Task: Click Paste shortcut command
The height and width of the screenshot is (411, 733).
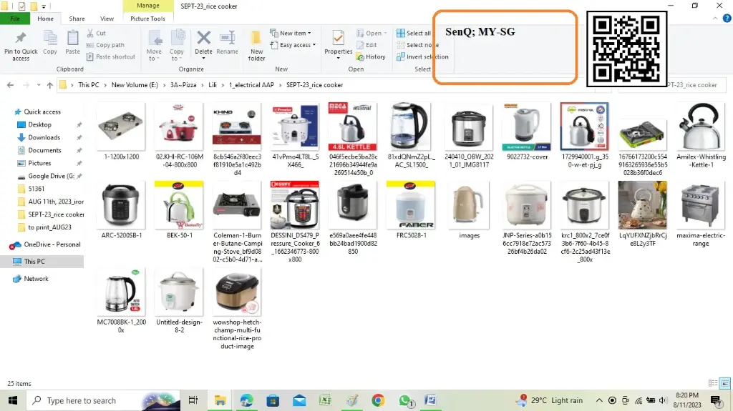Action: 111,56
